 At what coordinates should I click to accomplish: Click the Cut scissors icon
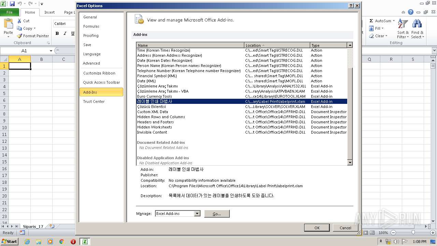19,21
